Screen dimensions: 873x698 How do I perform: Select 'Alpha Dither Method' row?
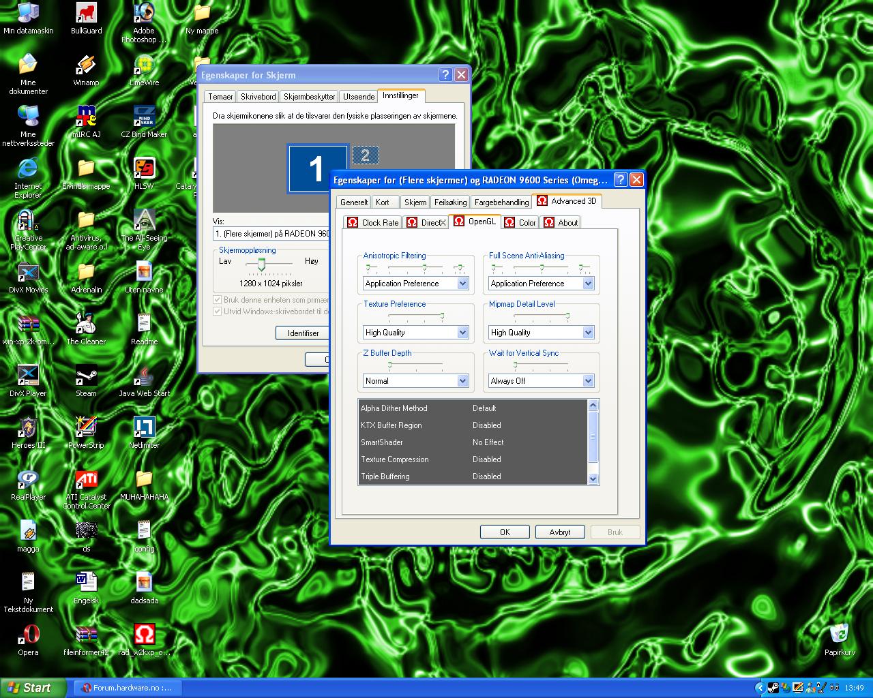coord(473,408)
